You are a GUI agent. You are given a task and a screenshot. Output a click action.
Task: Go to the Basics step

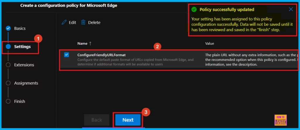click(20, 28)
